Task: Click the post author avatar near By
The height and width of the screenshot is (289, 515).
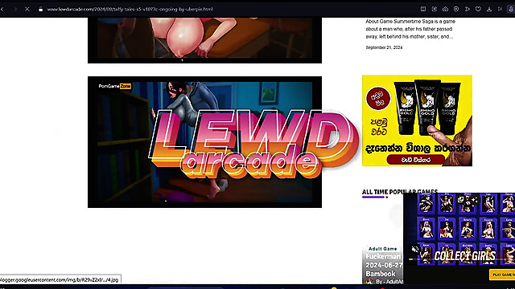Action: coord(369,282)
